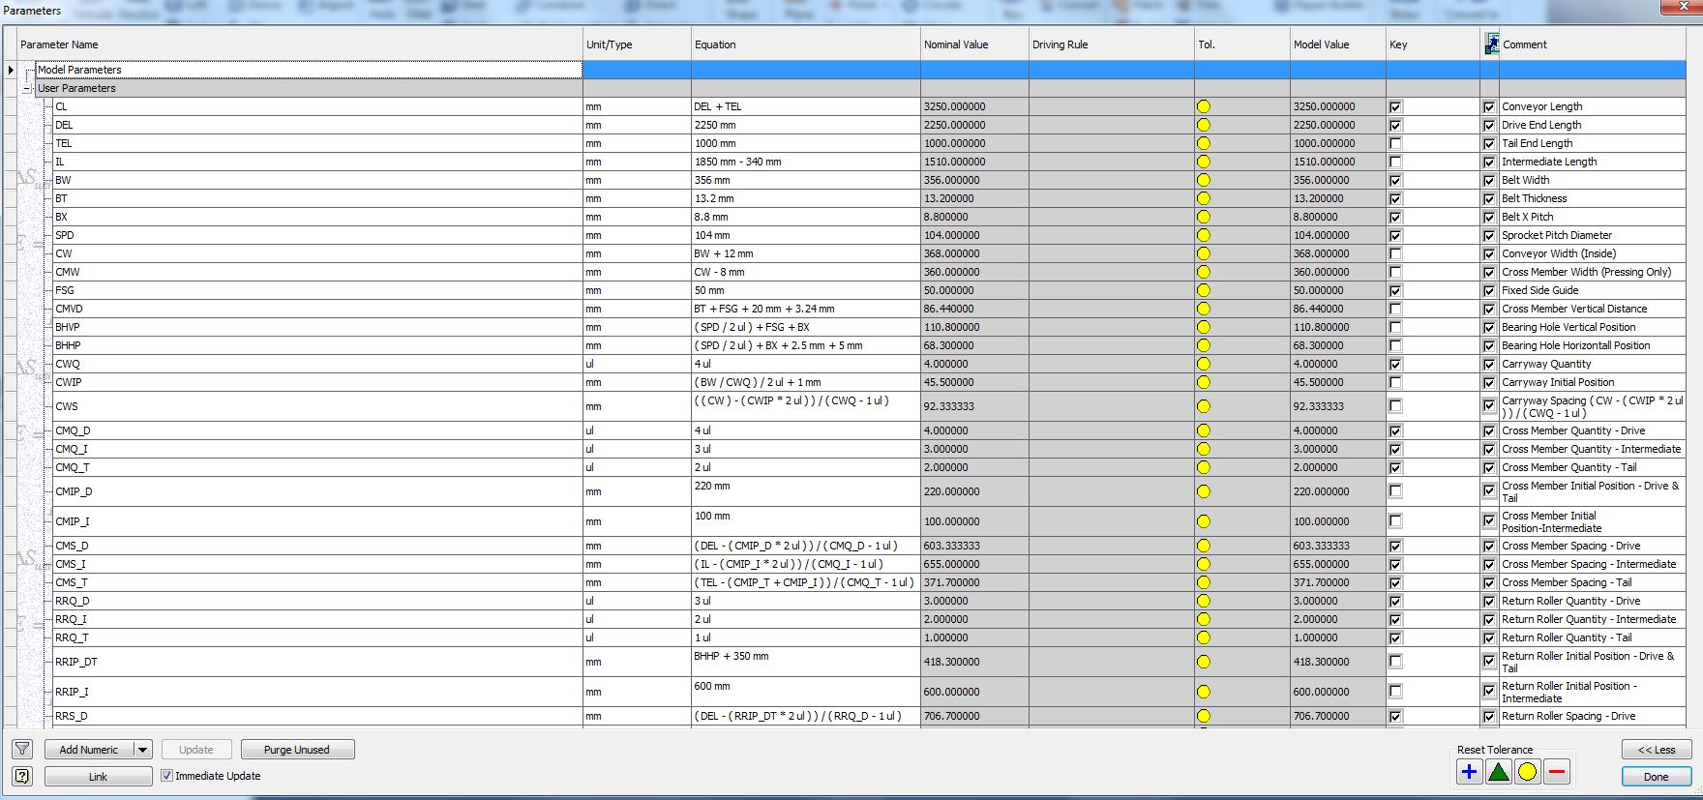Uncheck Key checkbox for CWQ parameter
The height and width of the screenshot is (800, 1703).
[1394, 364]
